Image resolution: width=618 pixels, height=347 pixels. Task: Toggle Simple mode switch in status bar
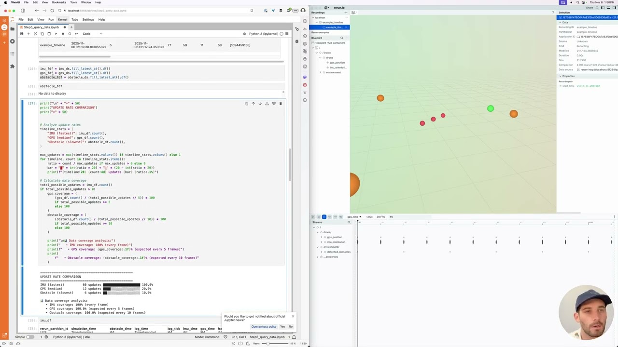point(29,337)
